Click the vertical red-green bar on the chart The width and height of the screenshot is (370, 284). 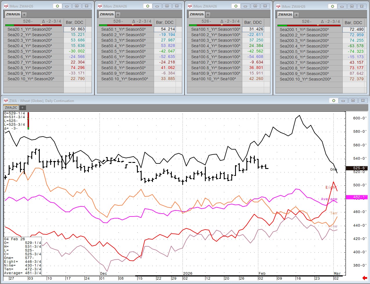pos(28,120)
